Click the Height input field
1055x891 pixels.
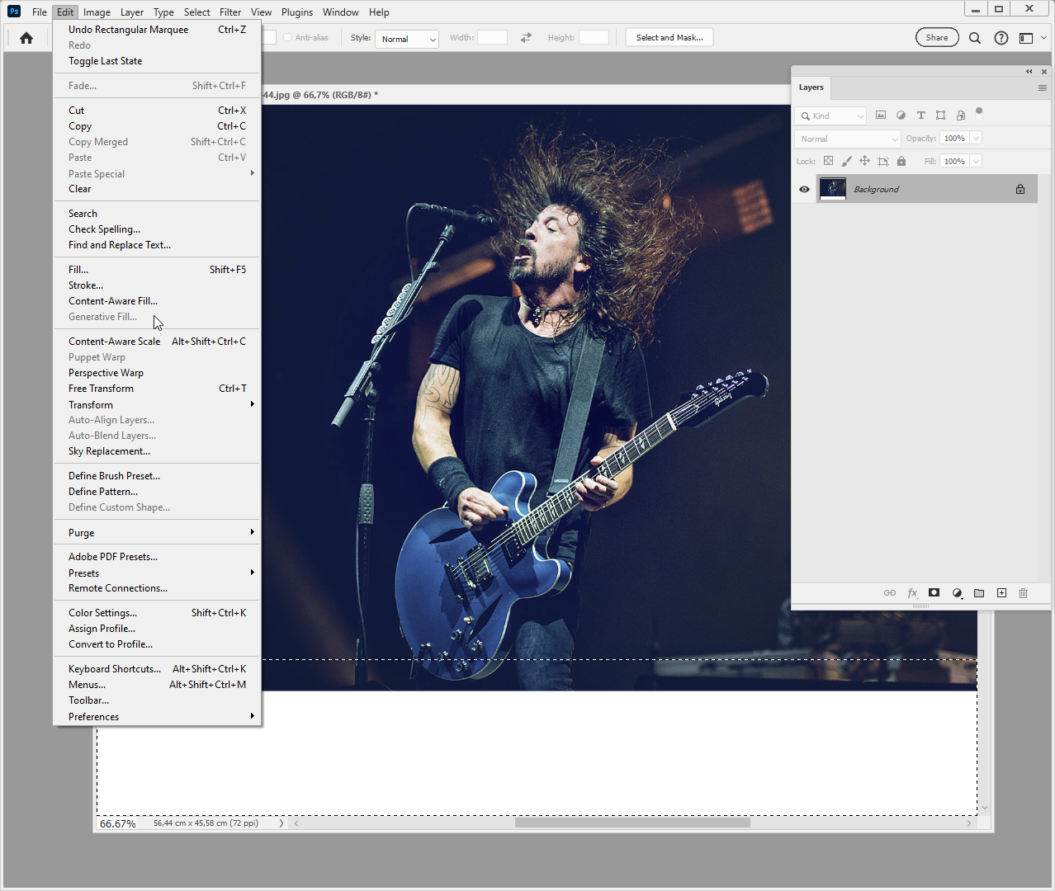(x=594, y=38)
